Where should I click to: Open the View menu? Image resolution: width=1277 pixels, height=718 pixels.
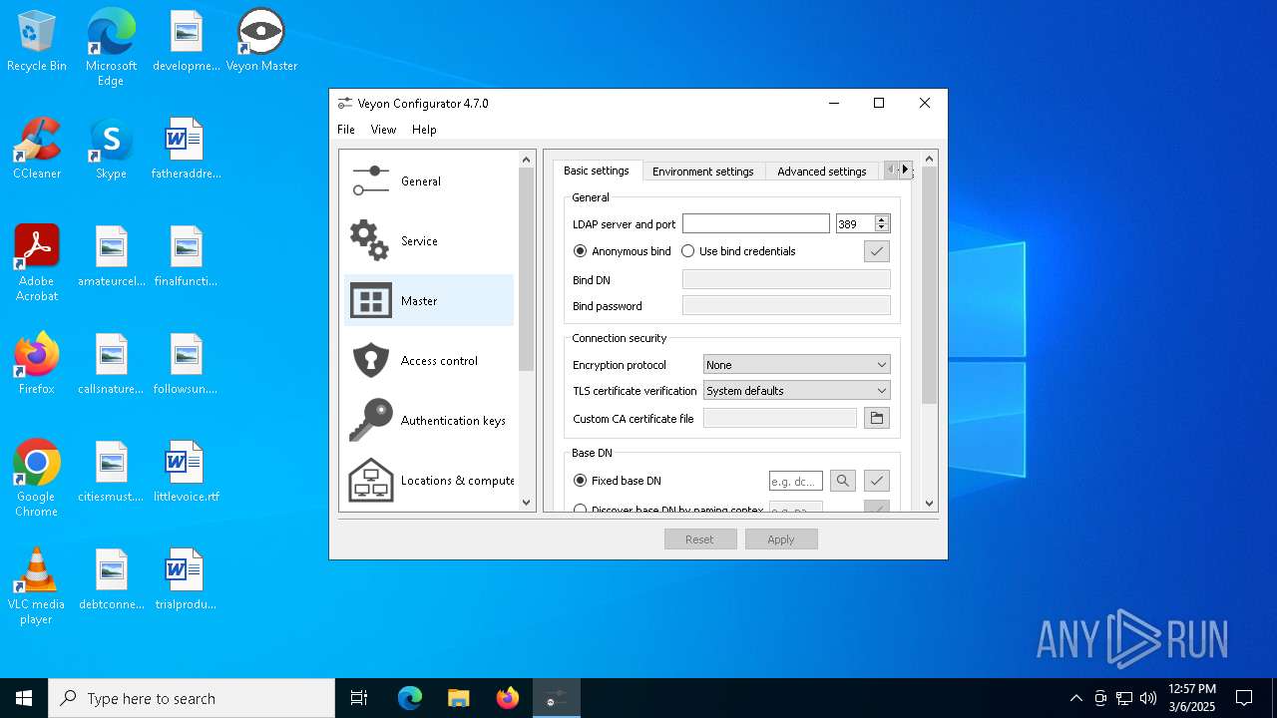383,130
